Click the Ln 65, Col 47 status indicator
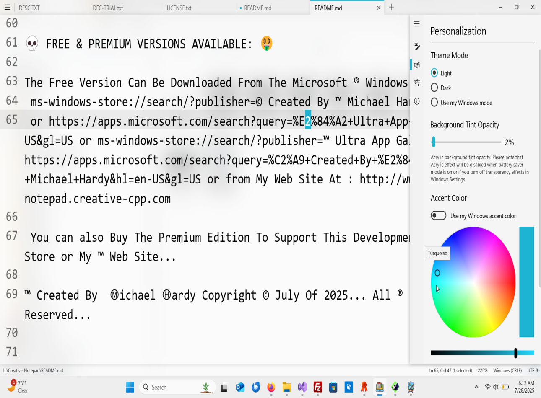 [450, 370]
